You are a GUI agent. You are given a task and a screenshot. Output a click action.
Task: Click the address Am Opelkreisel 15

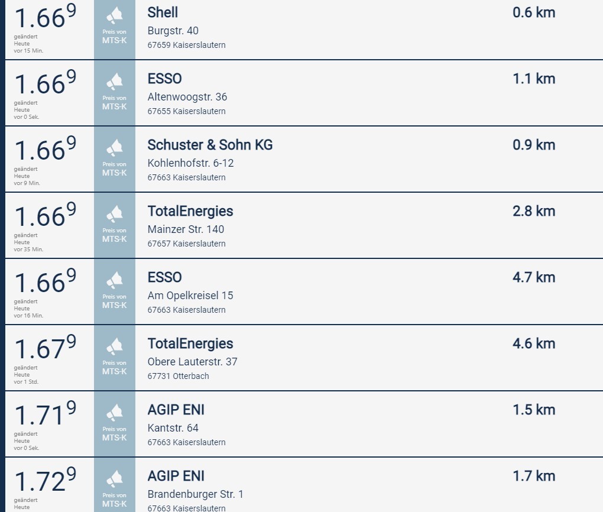pyautogui.click(x=190, y=296)
